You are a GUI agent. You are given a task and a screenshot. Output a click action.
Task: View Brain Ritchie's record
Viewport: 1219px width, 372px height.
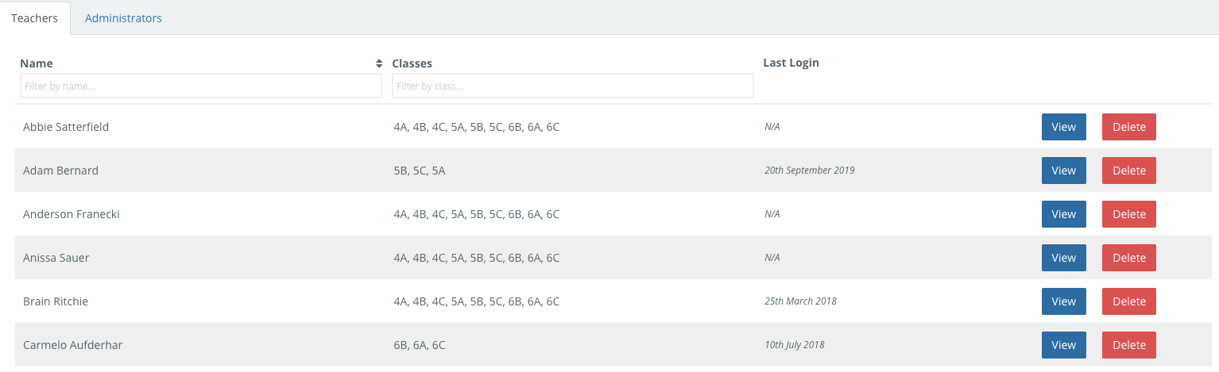[1063, 301]
